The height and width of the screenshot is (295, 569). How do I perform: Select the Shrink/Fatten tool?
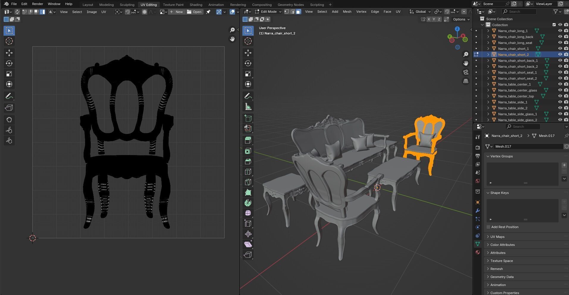click(248, 234)
